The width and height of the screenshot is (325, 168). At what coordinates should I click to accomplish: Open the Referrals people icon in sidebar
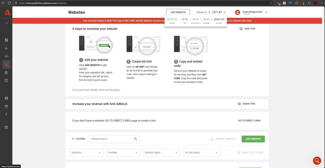tap(6, 72)
